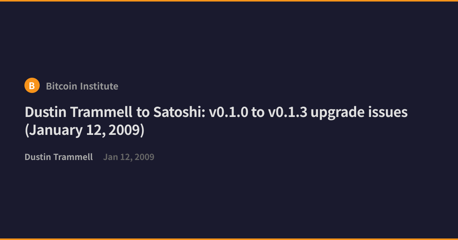Image resolution: width=458 pixels, height=240 pixels.
Task: Click the orange accent bar along the bottom edge
Action: tap(229, 239)
